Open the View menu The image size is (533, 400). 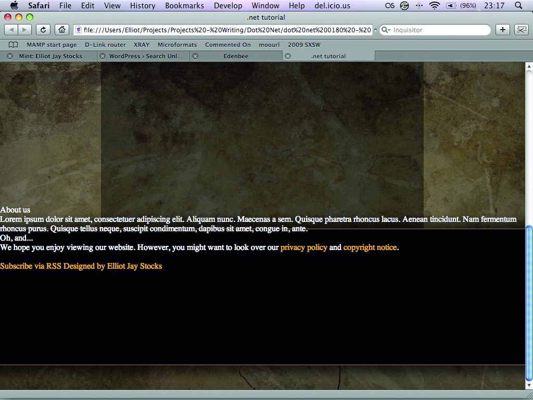[x=112, y=5]
